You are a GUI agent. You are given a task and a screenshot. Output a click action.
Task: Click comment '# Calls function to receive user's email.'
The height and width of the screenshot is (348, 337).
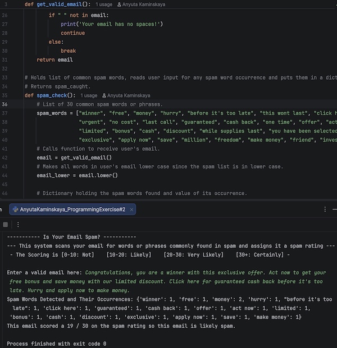[x=98, y=149]
